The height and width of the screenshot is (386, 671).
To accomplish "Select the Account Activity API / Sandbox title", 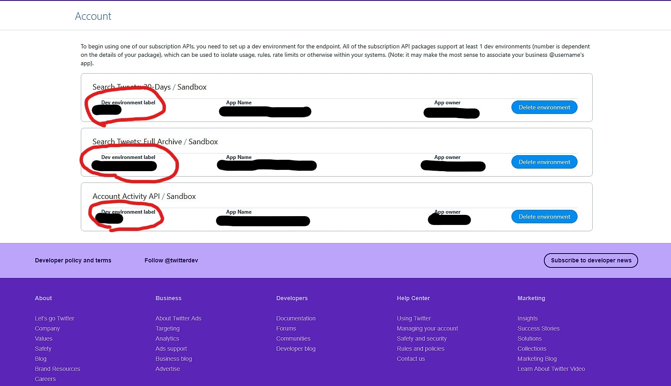I will (x=144, y=196).
